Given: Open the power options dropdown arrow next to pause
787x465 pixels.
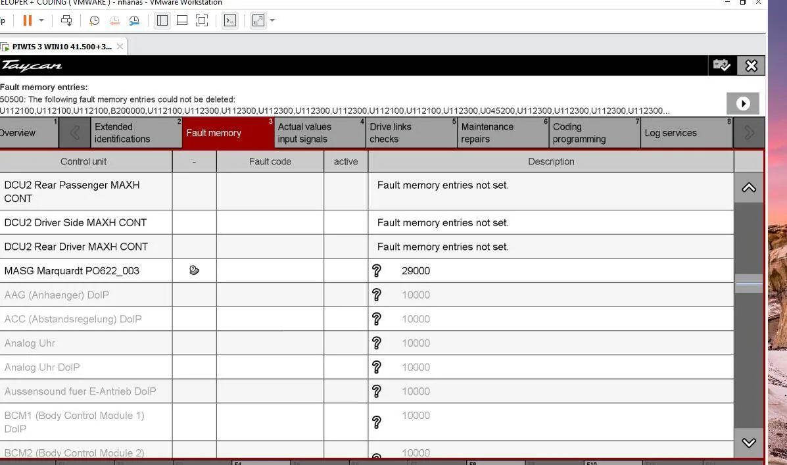Looking at the screenshot, I should coord(41,20).
